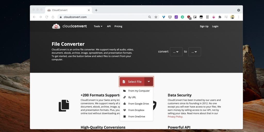Click the purple square extension icon
Screen dimensions: 264x132
pos(176,17)
